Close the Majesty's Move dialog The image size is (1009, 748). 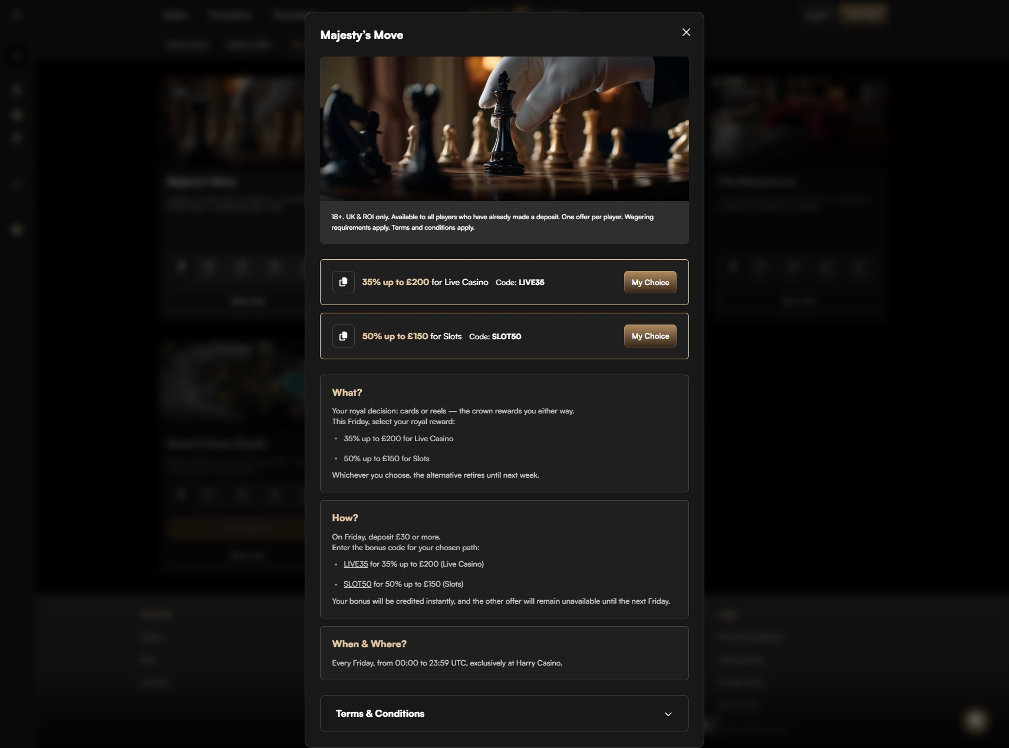click(x=686, y=32)
